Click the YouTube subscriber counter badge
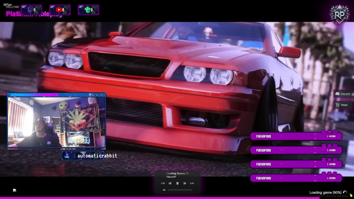The image size is (354, 199). tap(60, 10)
